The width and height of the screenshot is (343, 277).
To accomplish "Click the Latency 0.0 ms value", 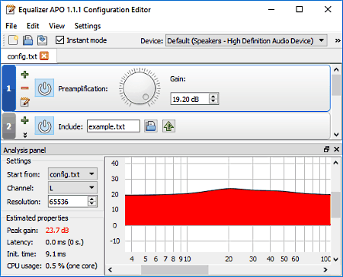I will 64,242.
